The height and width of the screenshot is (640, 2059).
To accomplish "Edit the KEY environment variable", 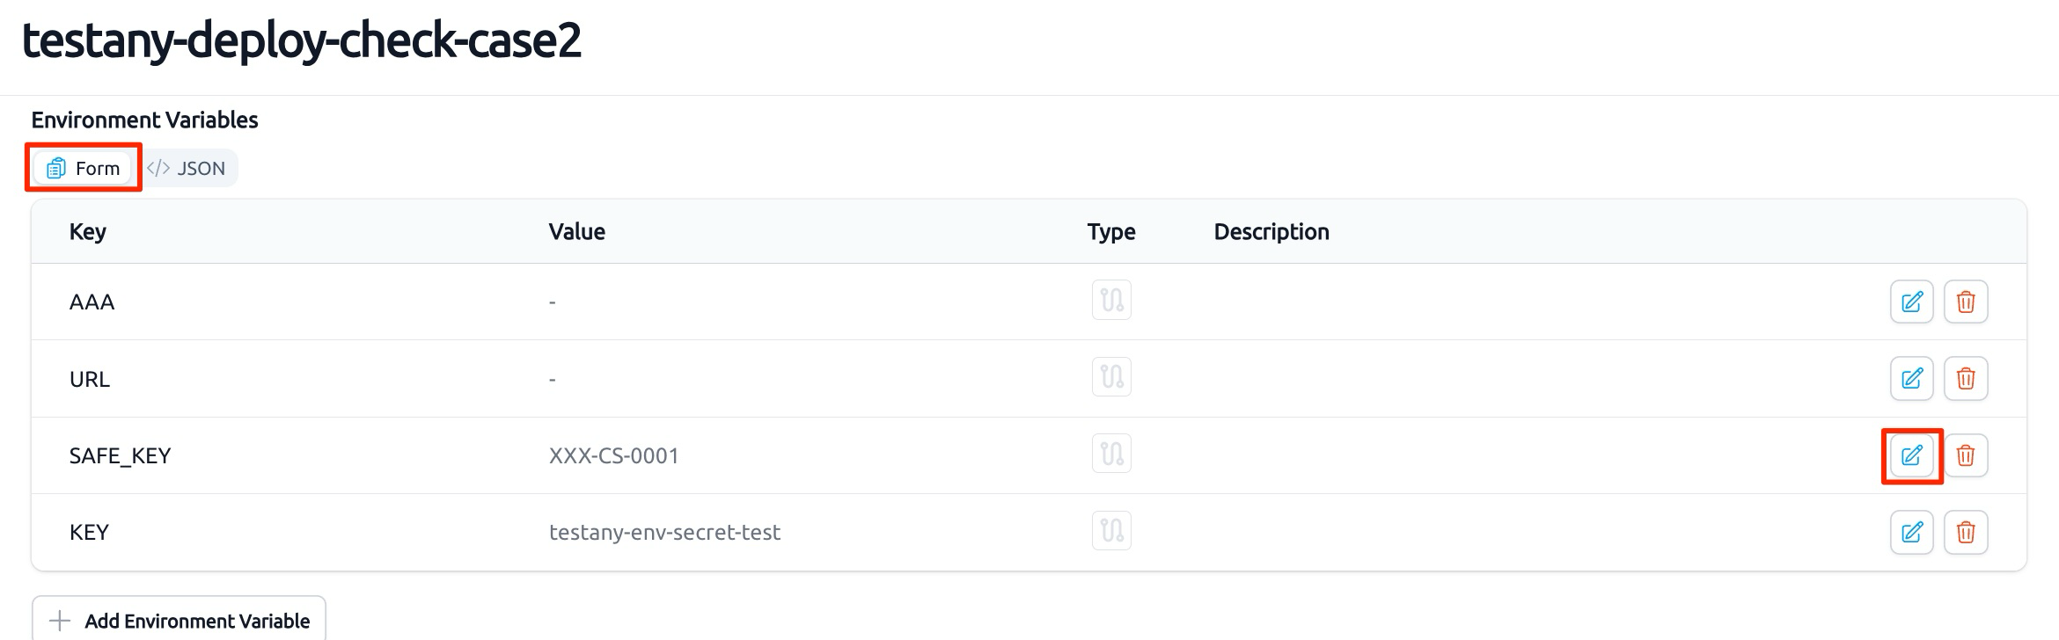I will point(1911,532).
